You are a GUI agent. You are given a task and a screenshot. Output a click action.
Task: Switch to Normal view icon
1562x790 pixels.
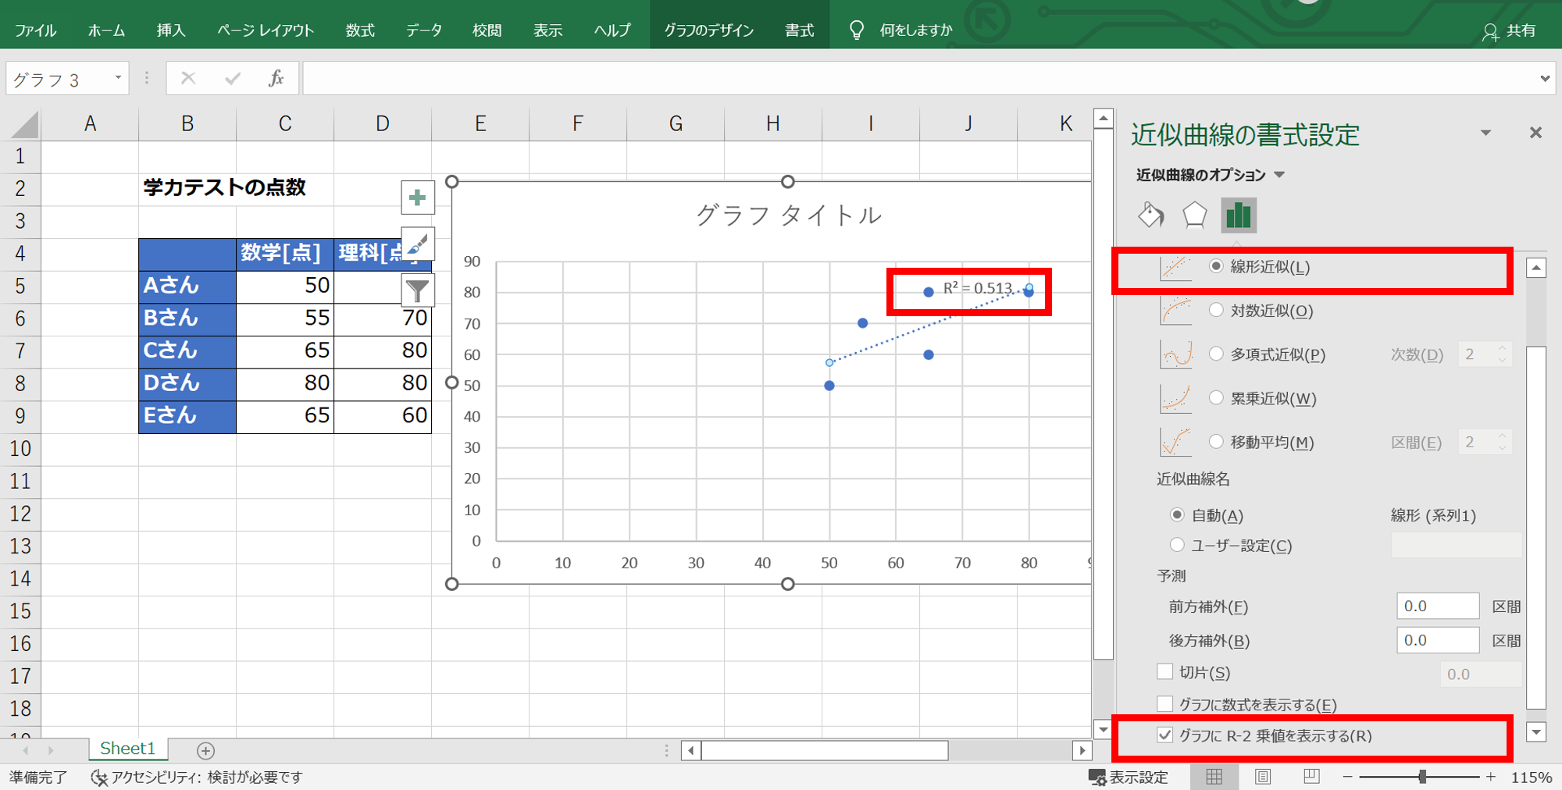pos(1214,777)
